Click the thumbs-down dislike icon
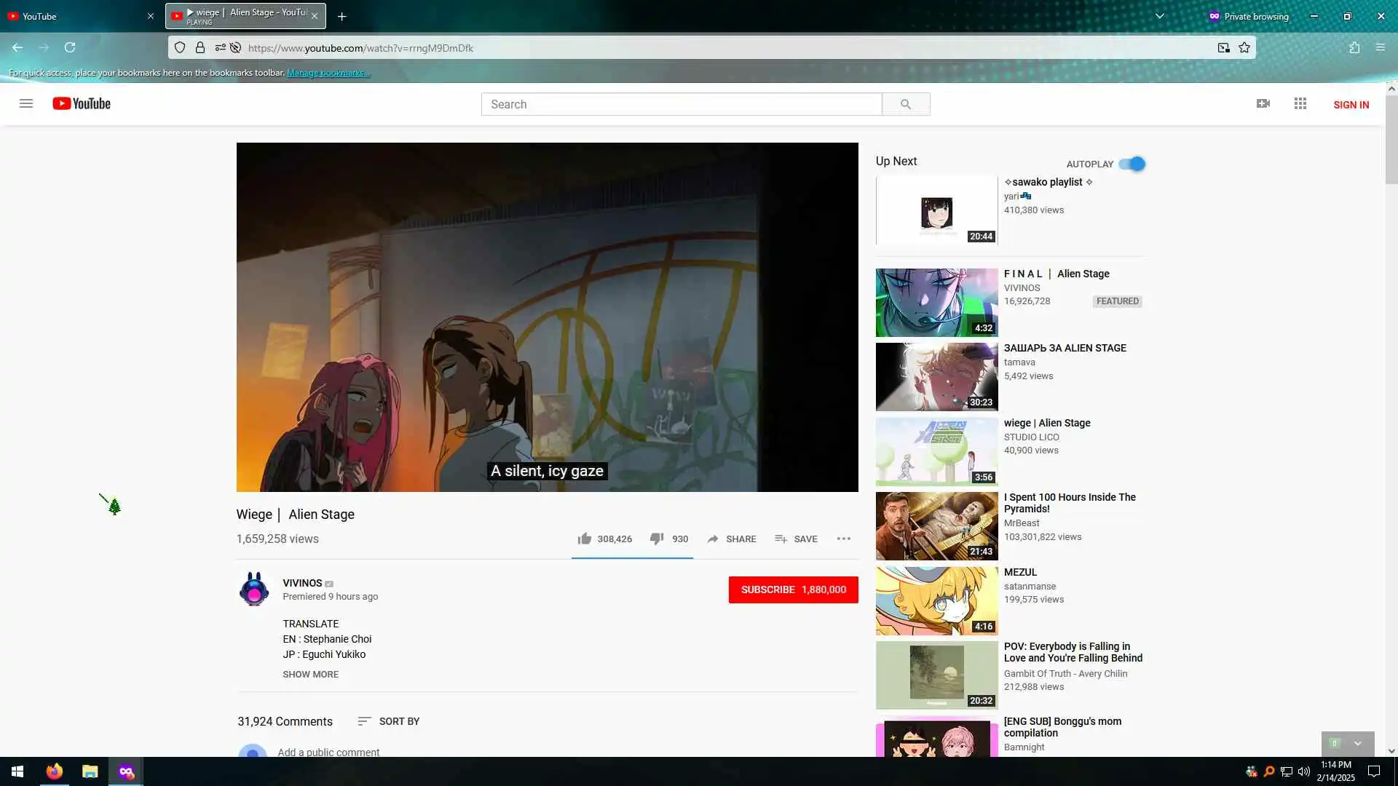1398x786 pixels. tap(656, 539)
